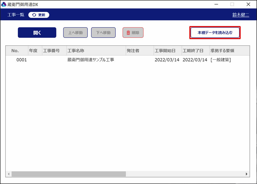This screenshot has width=257, height=184.
Task: Click the horizontal scrollbar thumb
Action: 69,174
